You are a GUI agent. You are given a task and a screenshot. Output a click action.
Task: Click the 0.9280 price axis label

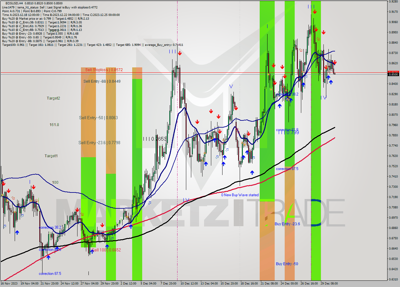tap(393, 2)
